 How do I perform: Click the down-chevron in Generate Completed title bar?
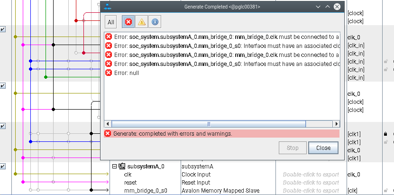point(318,7)
